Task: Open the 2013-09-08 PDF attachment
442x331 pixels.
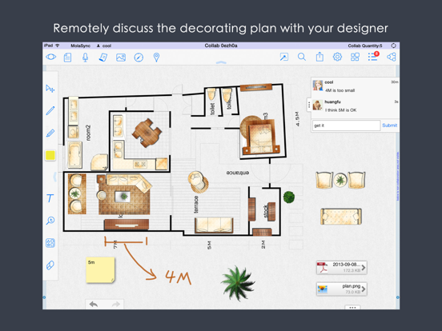Action: pyautogui.click(x=341, y=267)
